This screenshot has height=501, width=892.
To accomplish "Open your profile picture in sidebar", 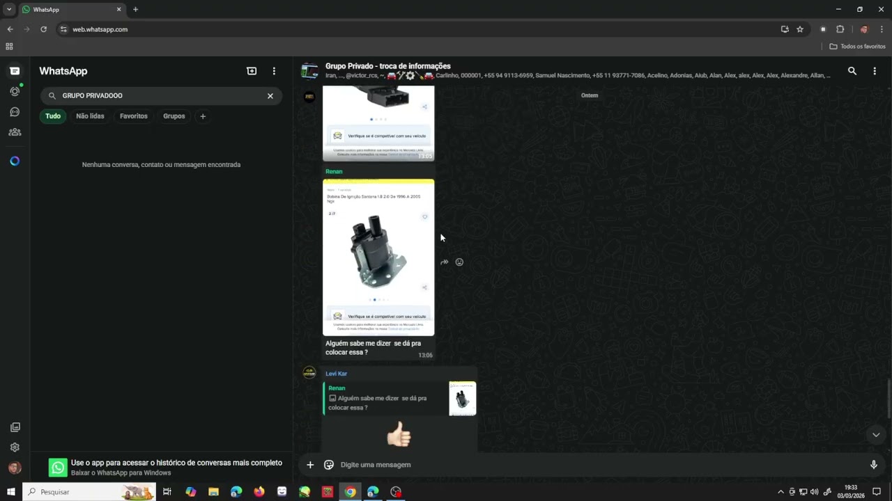I will click(15, 468).
